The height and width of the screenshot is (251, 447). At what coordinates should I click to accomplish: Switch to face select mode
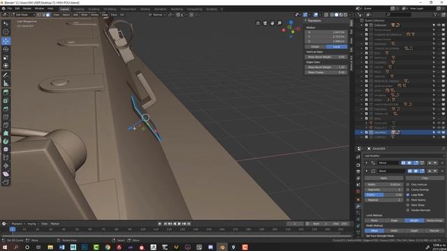pyautogui.click(x=48, y=15)
